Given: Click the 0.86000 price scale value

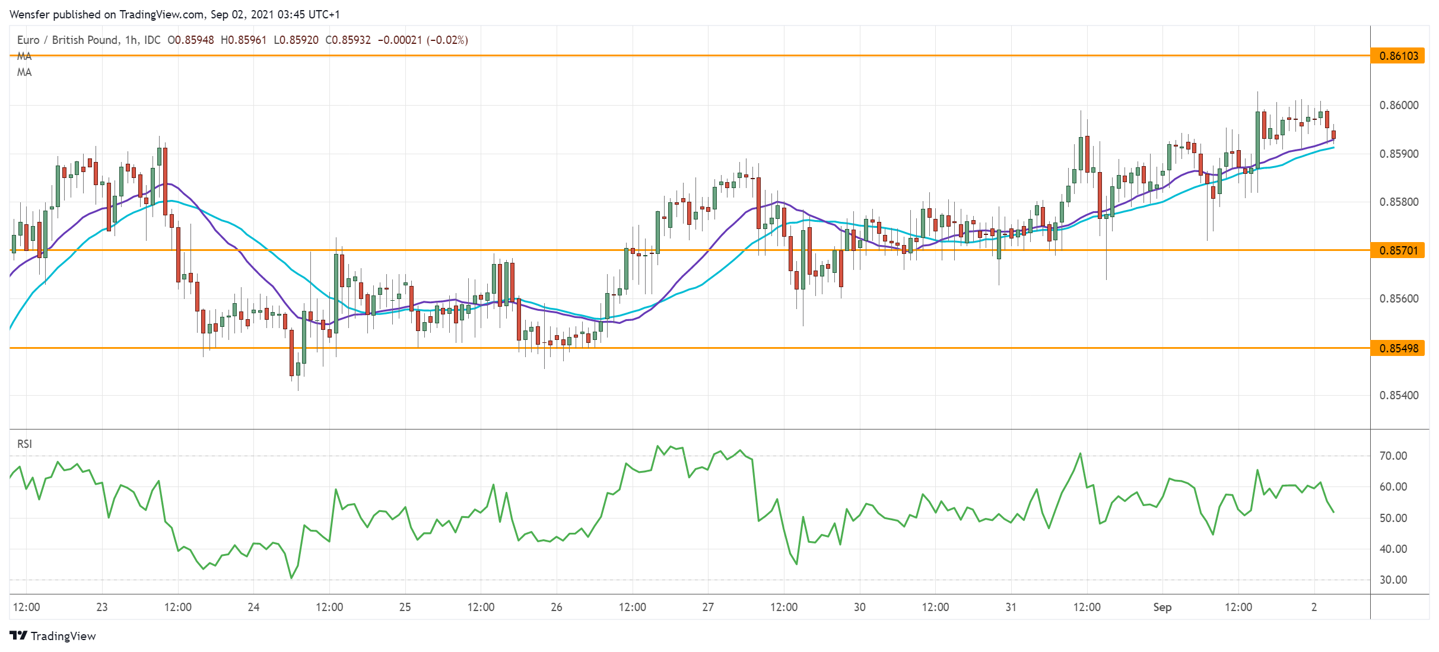Looking at the screenshot, I should coord(1399,105).
